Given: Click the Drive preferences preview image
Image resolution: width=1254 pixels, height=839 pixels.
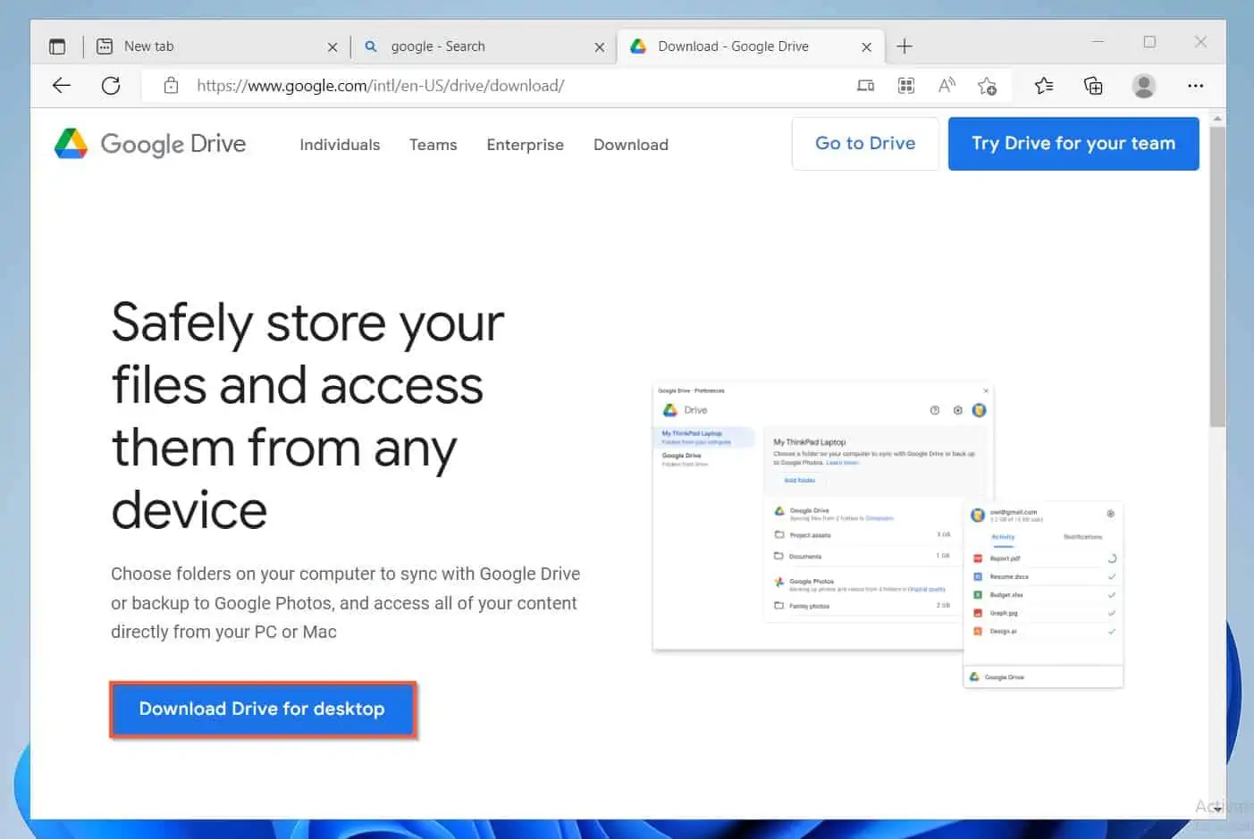Looking at the screenshot, I should coord(822,518).
